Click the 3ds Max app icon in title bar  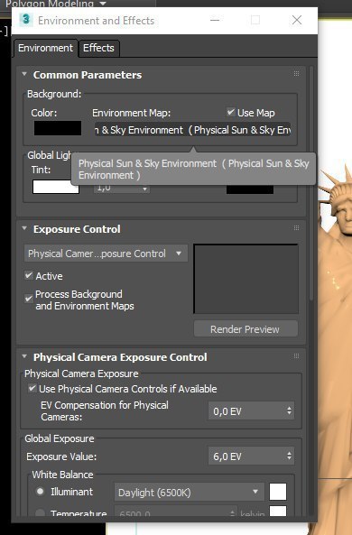click(x=26, y=20)
